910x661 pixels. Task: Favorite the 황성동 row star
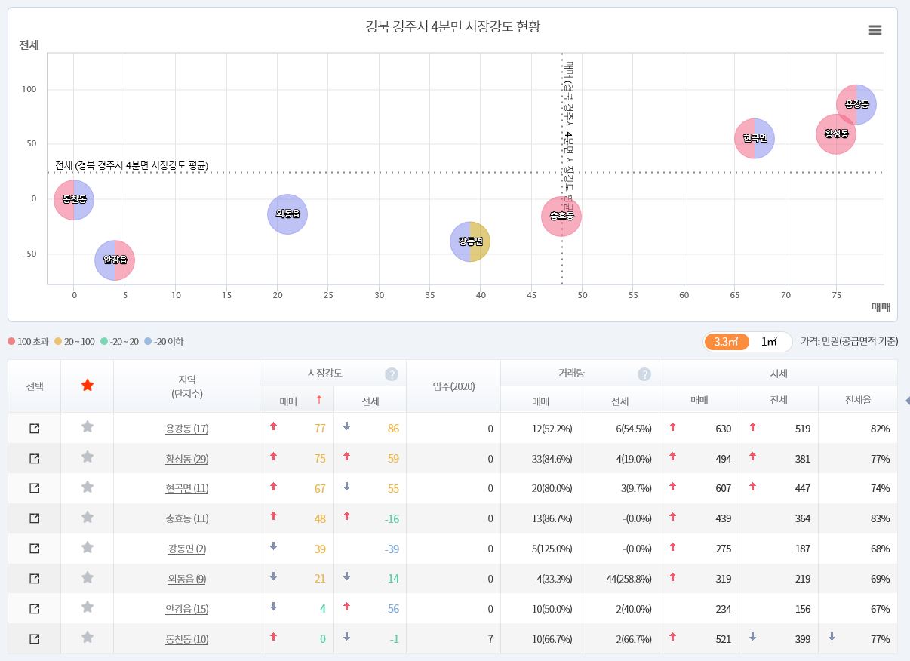pos(88,457)
